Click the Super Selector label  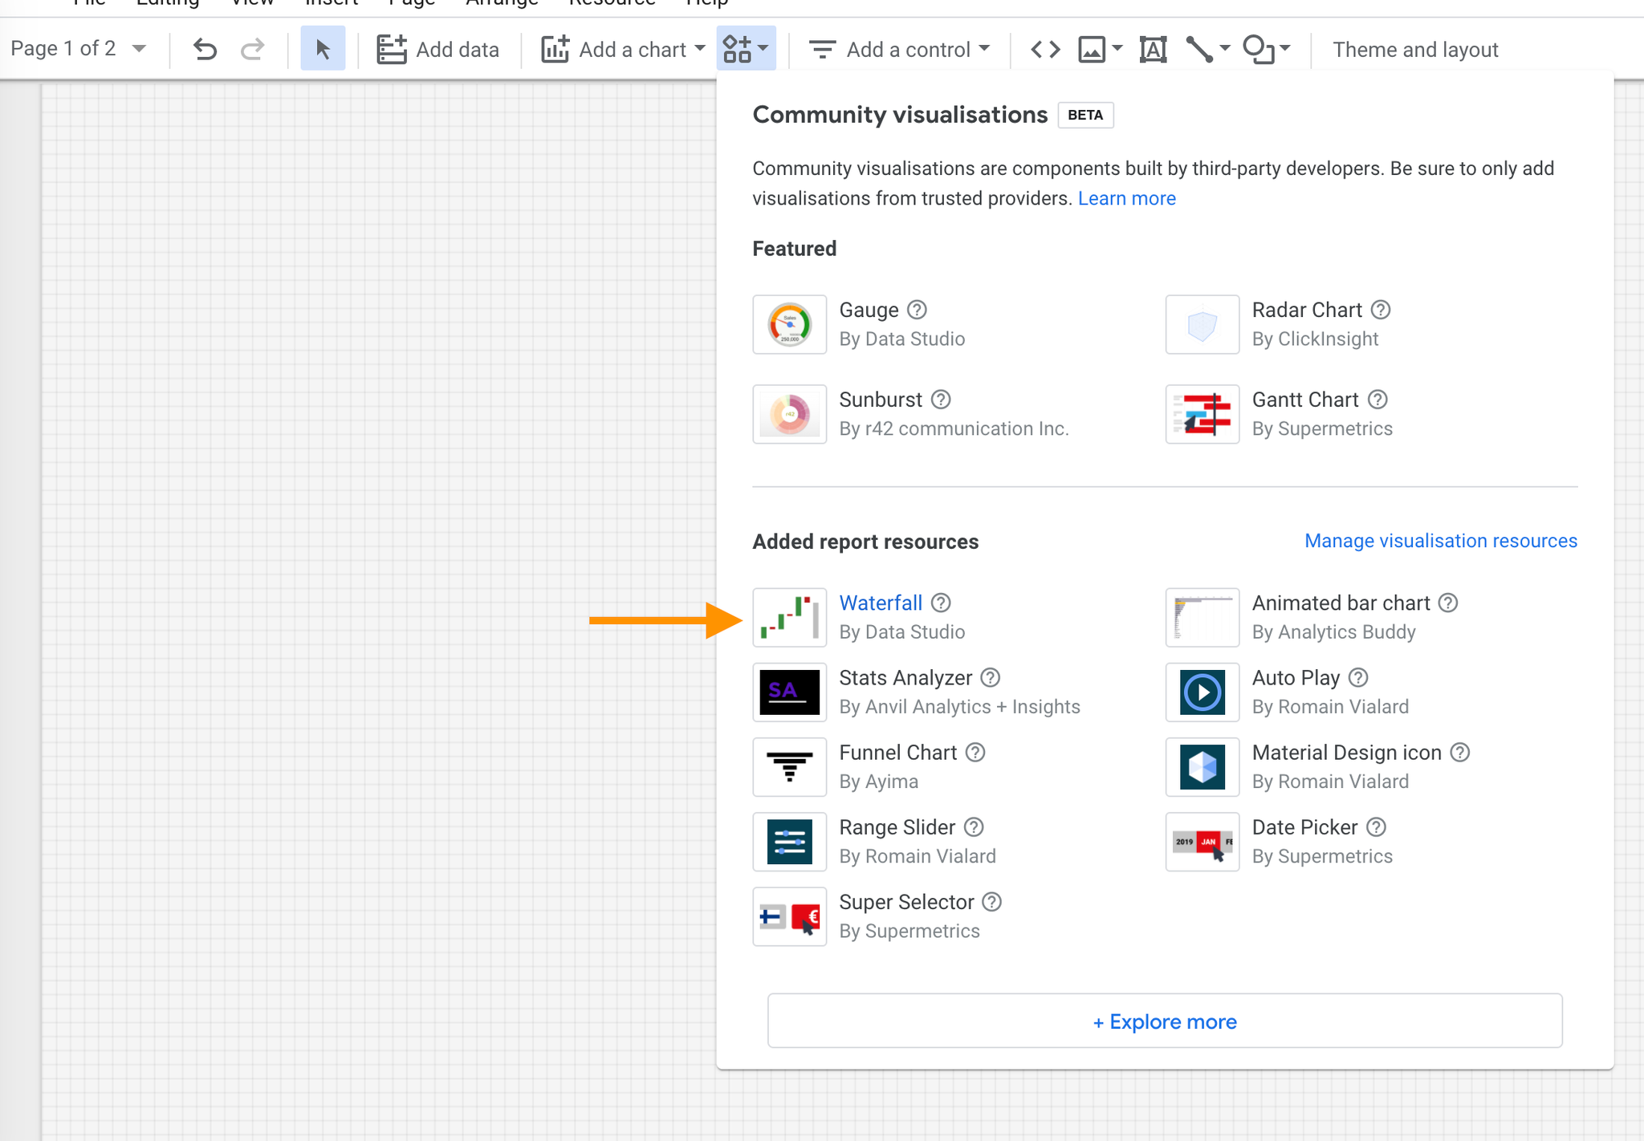(x=906, y=902)
